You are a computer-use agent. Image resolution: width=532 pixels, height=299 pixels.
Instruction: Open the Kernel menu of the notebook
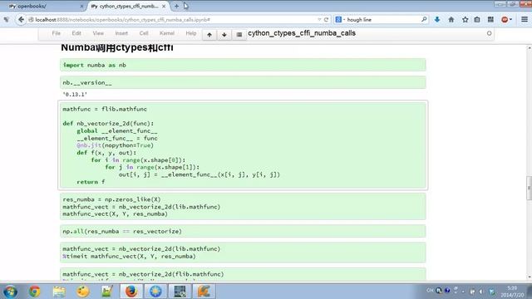(166, 33)
